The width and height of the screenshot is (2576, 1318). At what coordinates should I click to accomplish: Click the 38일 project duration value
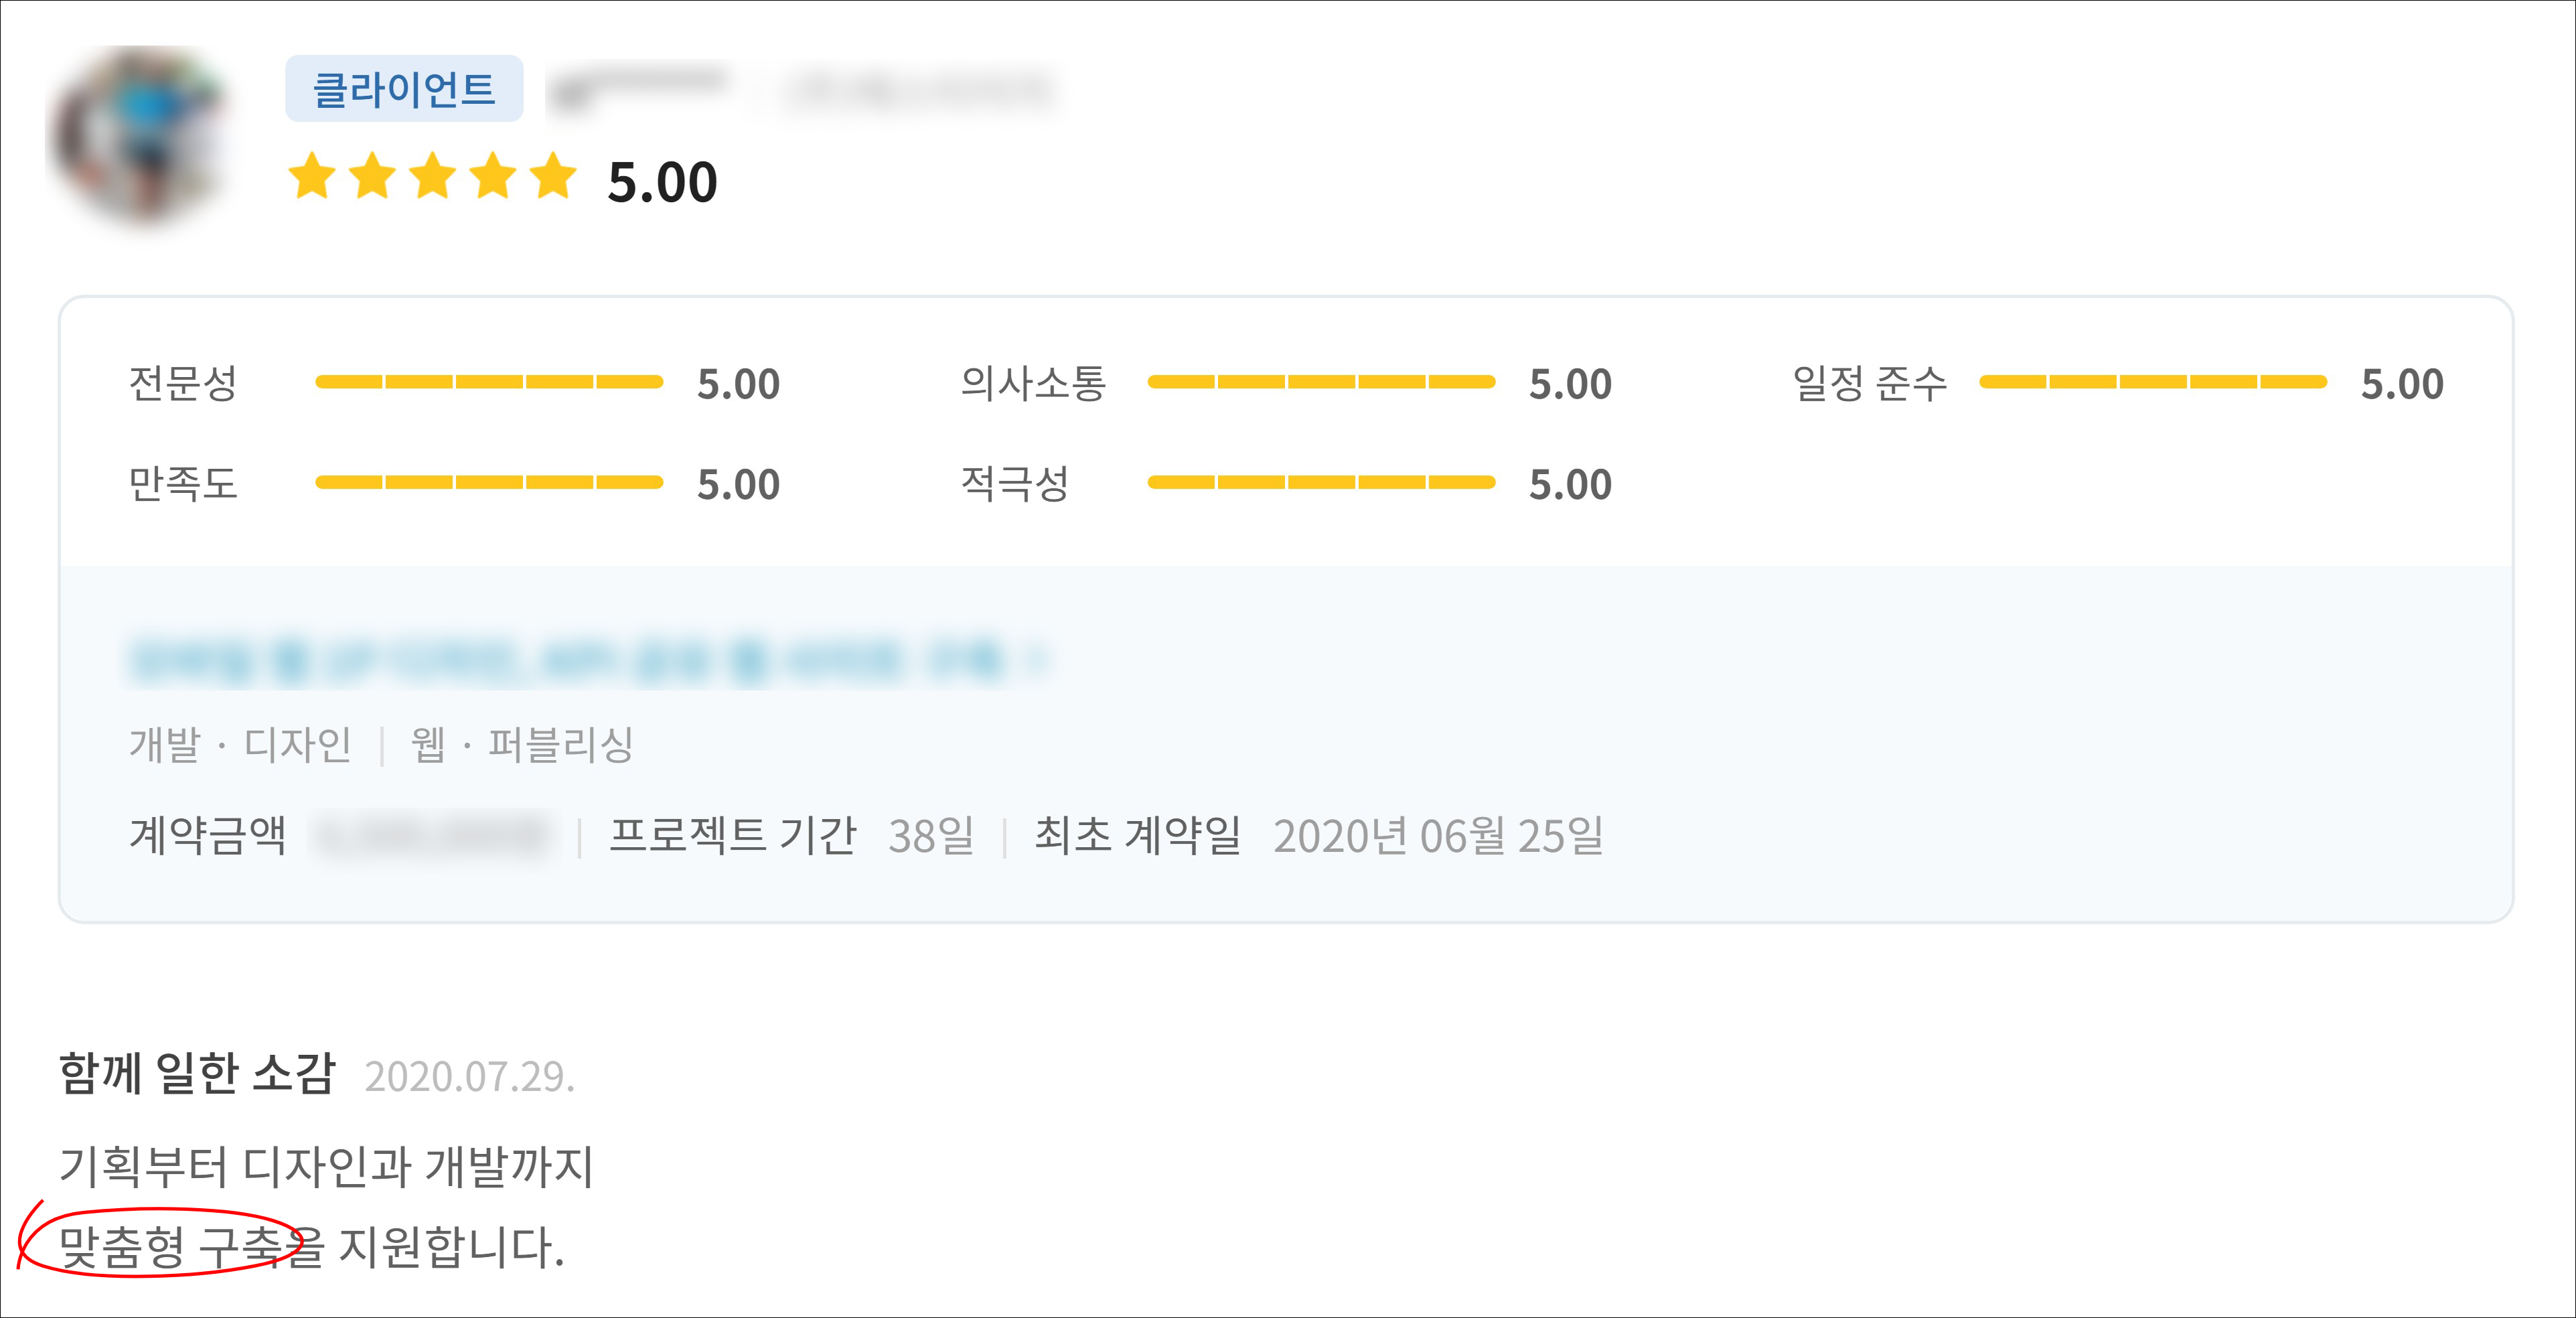tap(930, 836)
